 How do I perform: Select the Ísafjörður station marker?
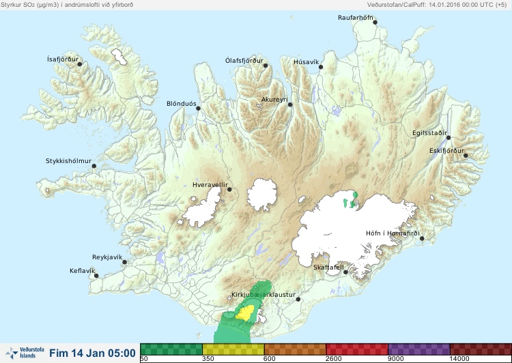point(79,64)
